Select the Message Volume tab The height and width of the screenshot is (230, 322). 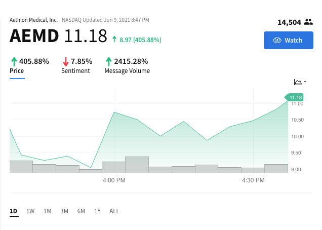coord(127,71)
